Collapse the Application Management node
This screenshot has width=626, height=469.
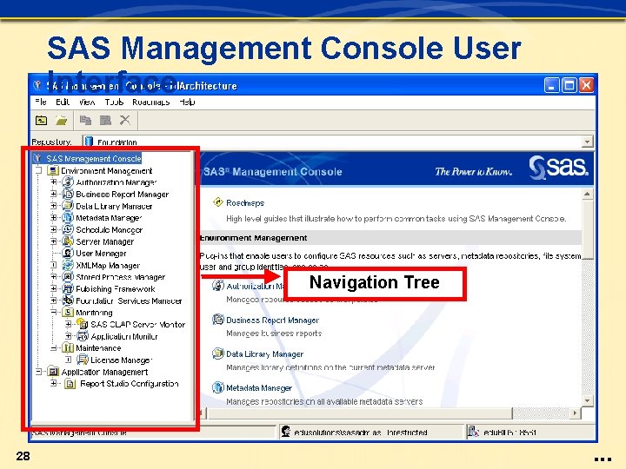39,372
